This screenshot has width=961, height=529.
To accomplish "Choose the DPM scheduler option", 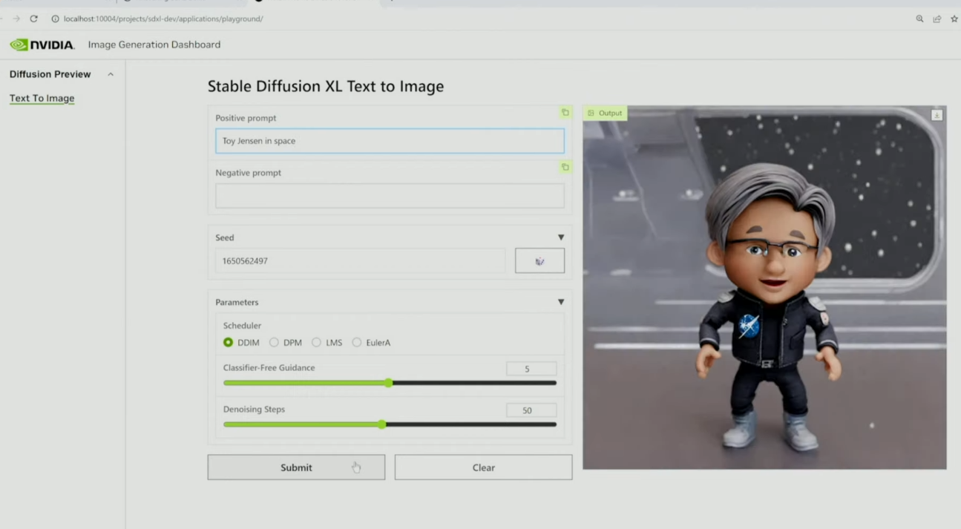I will pyautogui.click(x=274, y=343).
